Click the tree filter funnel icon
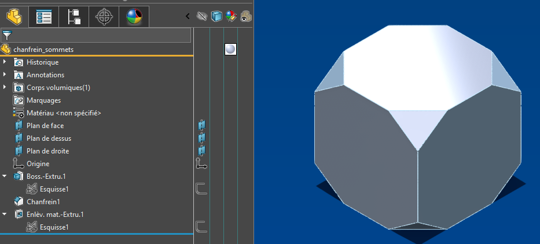Viewport: 540px width, 244px height. [7, 35]
